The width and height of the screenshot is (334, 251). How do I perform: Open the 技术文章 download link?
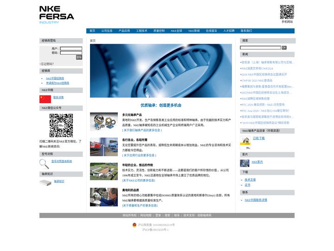[250, 180]
